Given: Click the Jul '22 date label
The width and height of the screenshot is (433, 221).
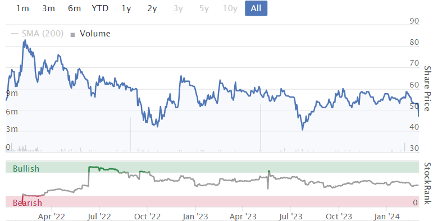Looking at the screenshot, I should (x=99, y=217).
